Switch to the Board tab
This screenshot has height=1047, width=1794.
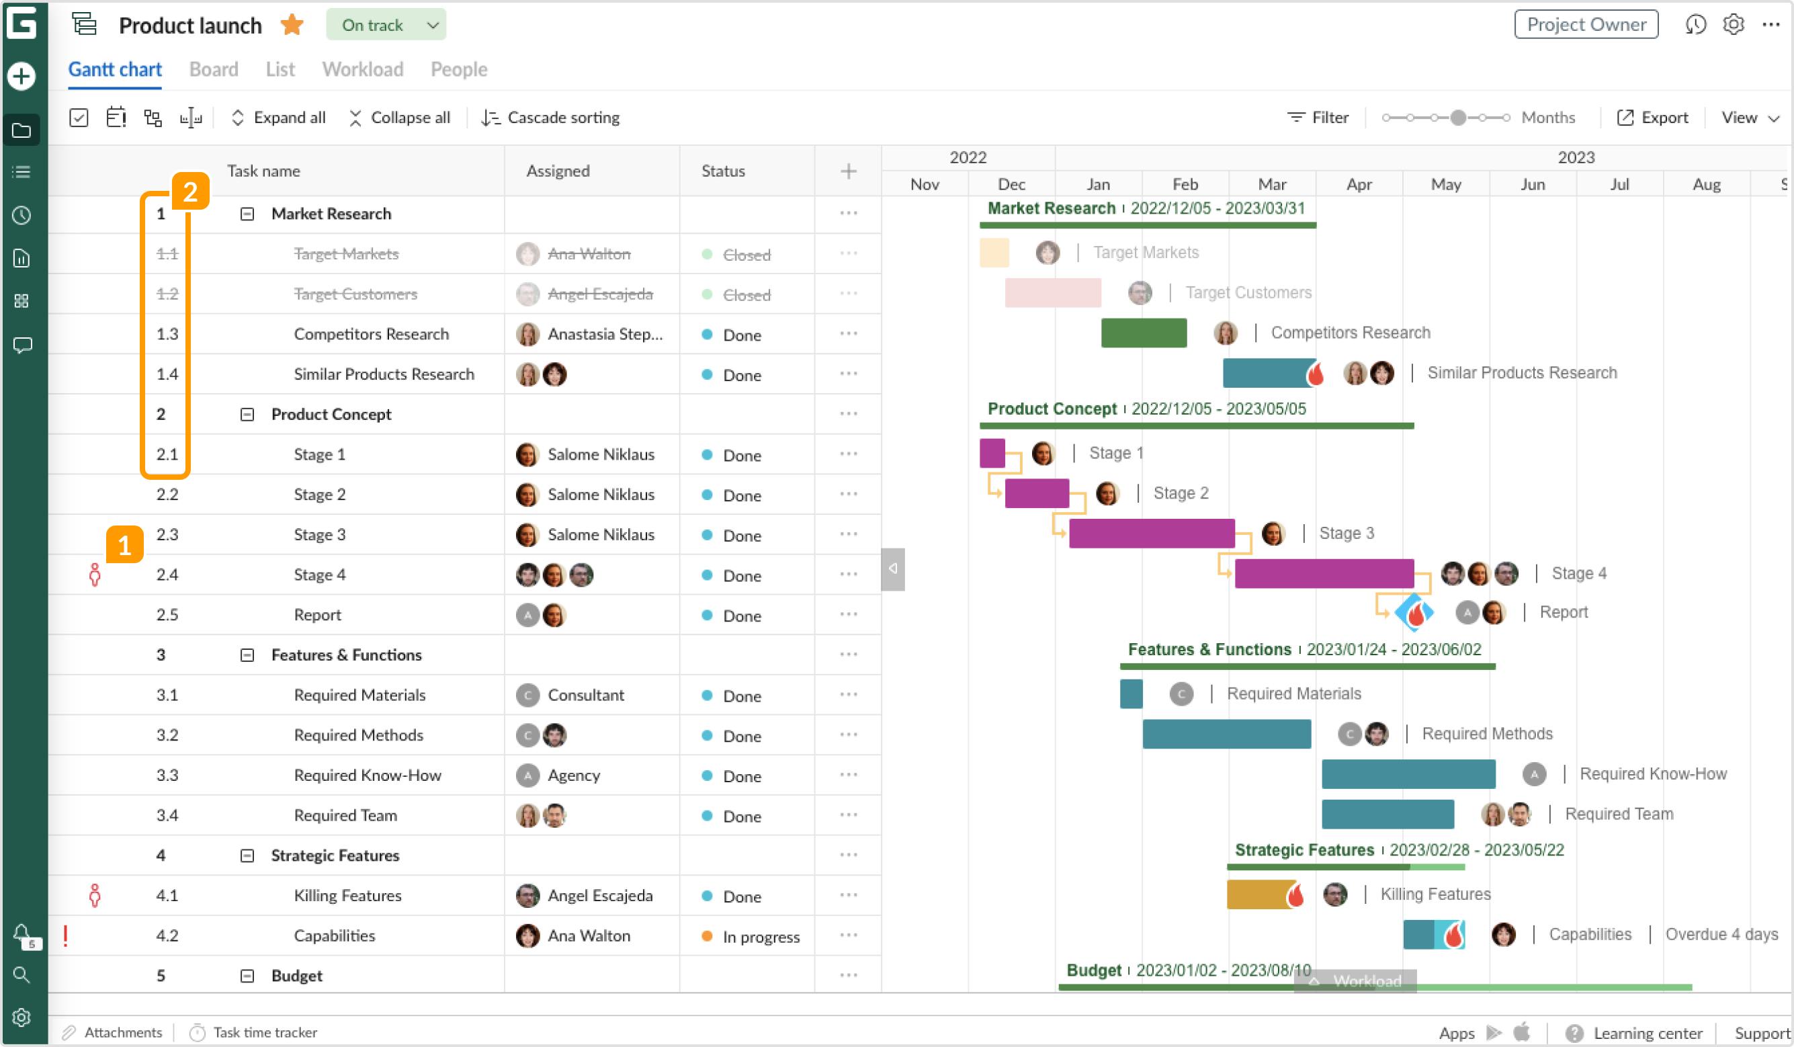tap(214, 69)
